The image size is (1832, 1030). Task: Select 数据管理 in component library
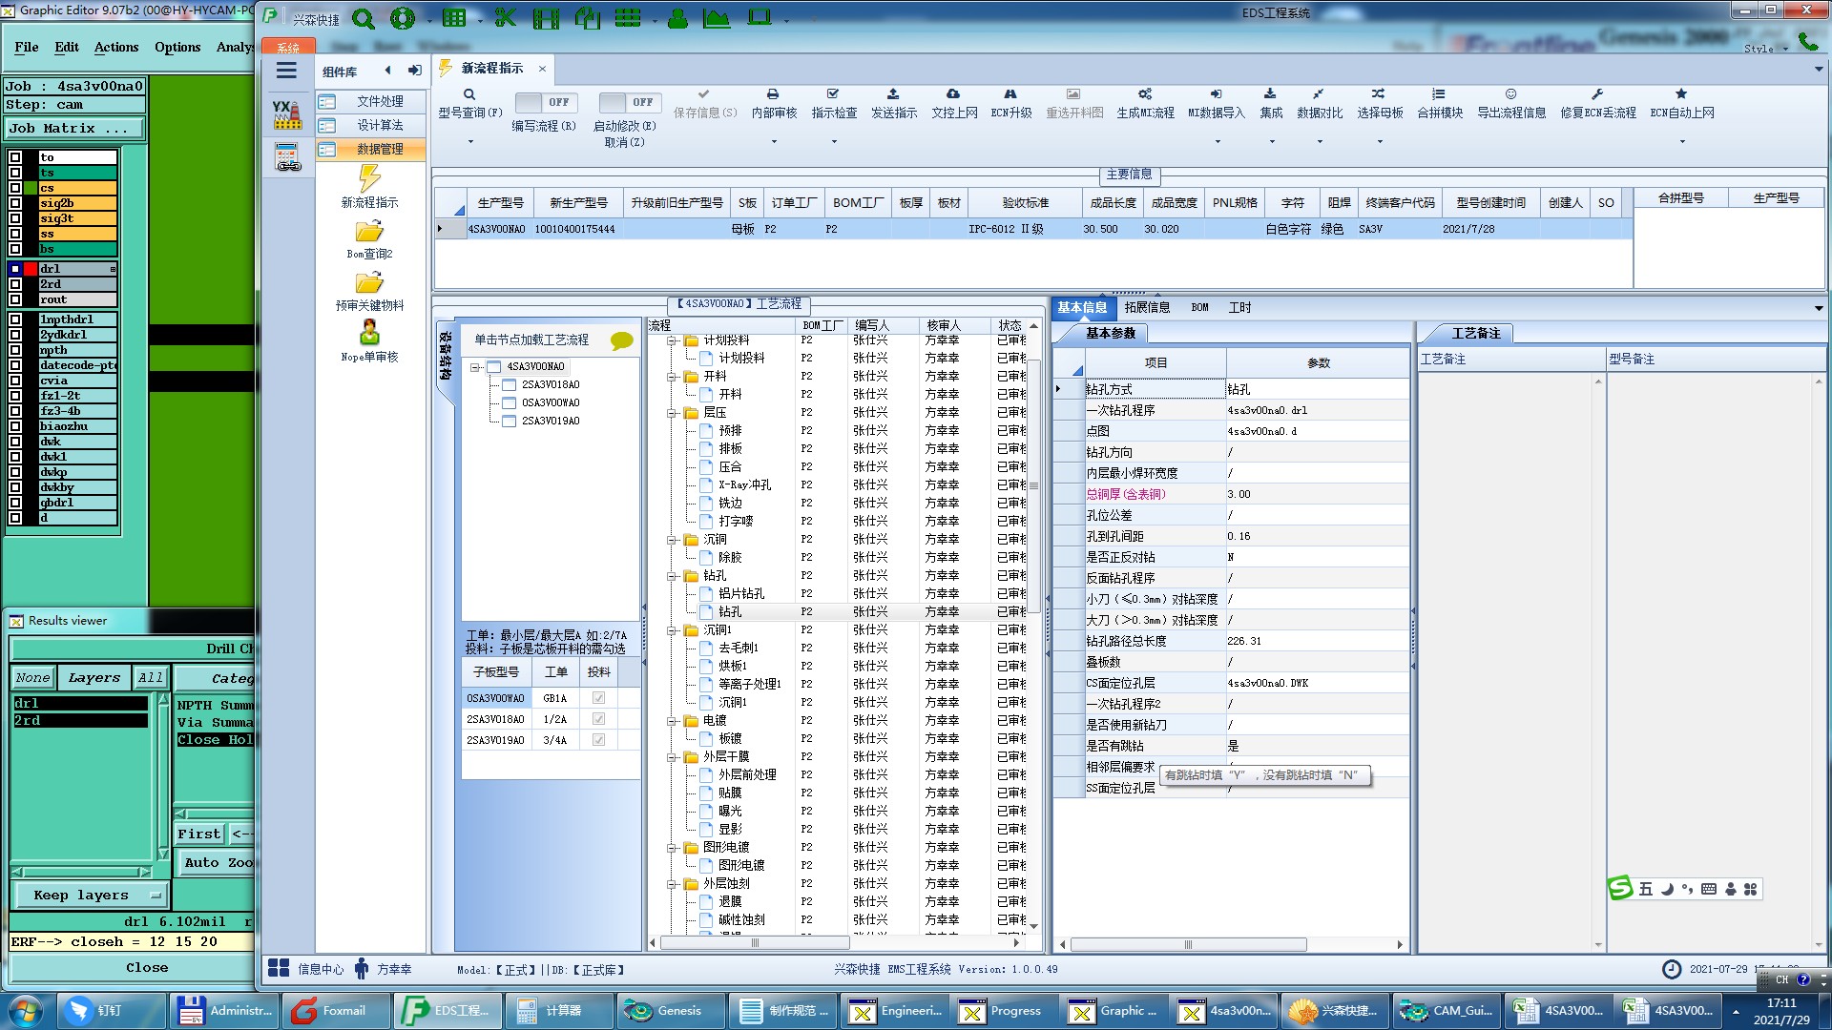click(380, 150)
